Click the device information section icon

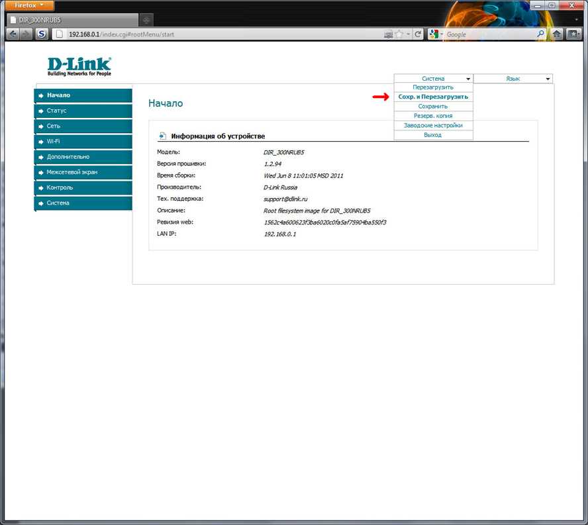click(x=162, y=136)
